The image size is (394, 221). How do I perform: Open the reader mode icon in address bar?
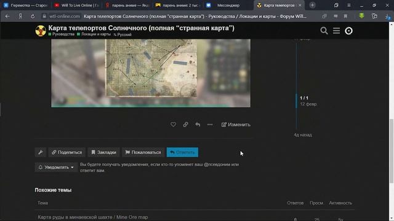(x=336, y=17)
